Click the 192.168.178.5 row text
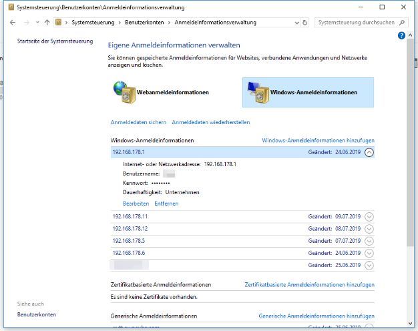Image resolution: width=418 pixels, height=331 pixels. click(129, 241)
